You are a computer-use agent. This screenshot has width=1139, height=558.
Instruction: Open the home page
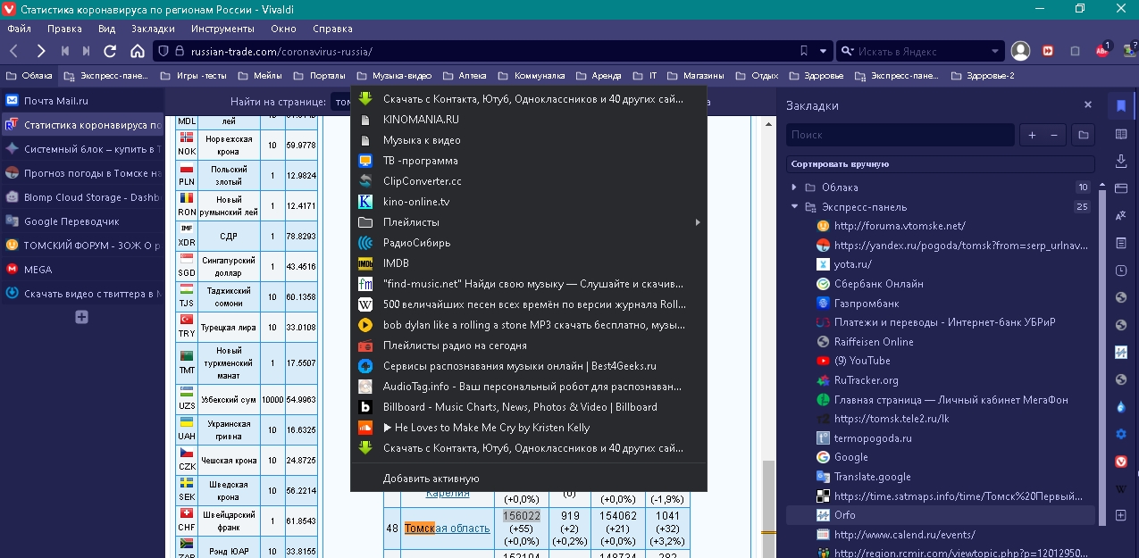coord(137,51)
